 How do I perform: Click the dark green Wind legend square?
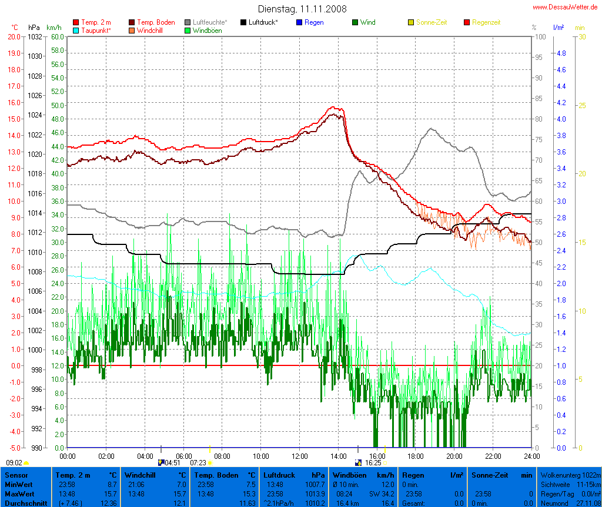(355, 22)
